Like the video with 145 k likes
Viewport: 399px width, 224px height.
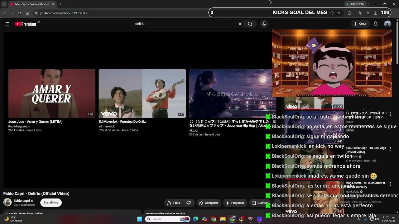pos(174,203)
